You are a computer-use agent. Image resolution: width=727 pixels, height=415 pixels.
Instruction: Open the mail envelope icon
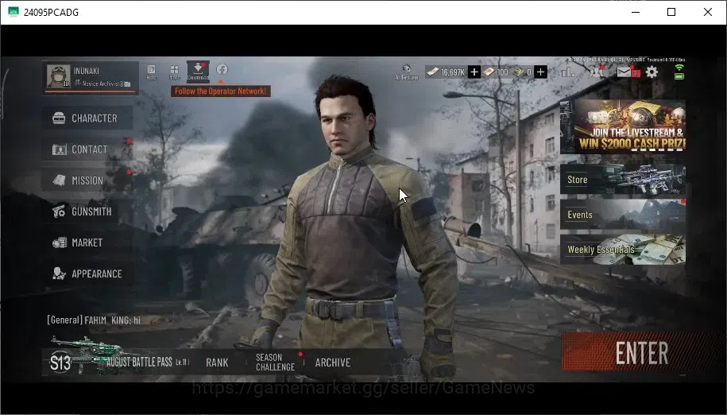[x=625, y=72]
